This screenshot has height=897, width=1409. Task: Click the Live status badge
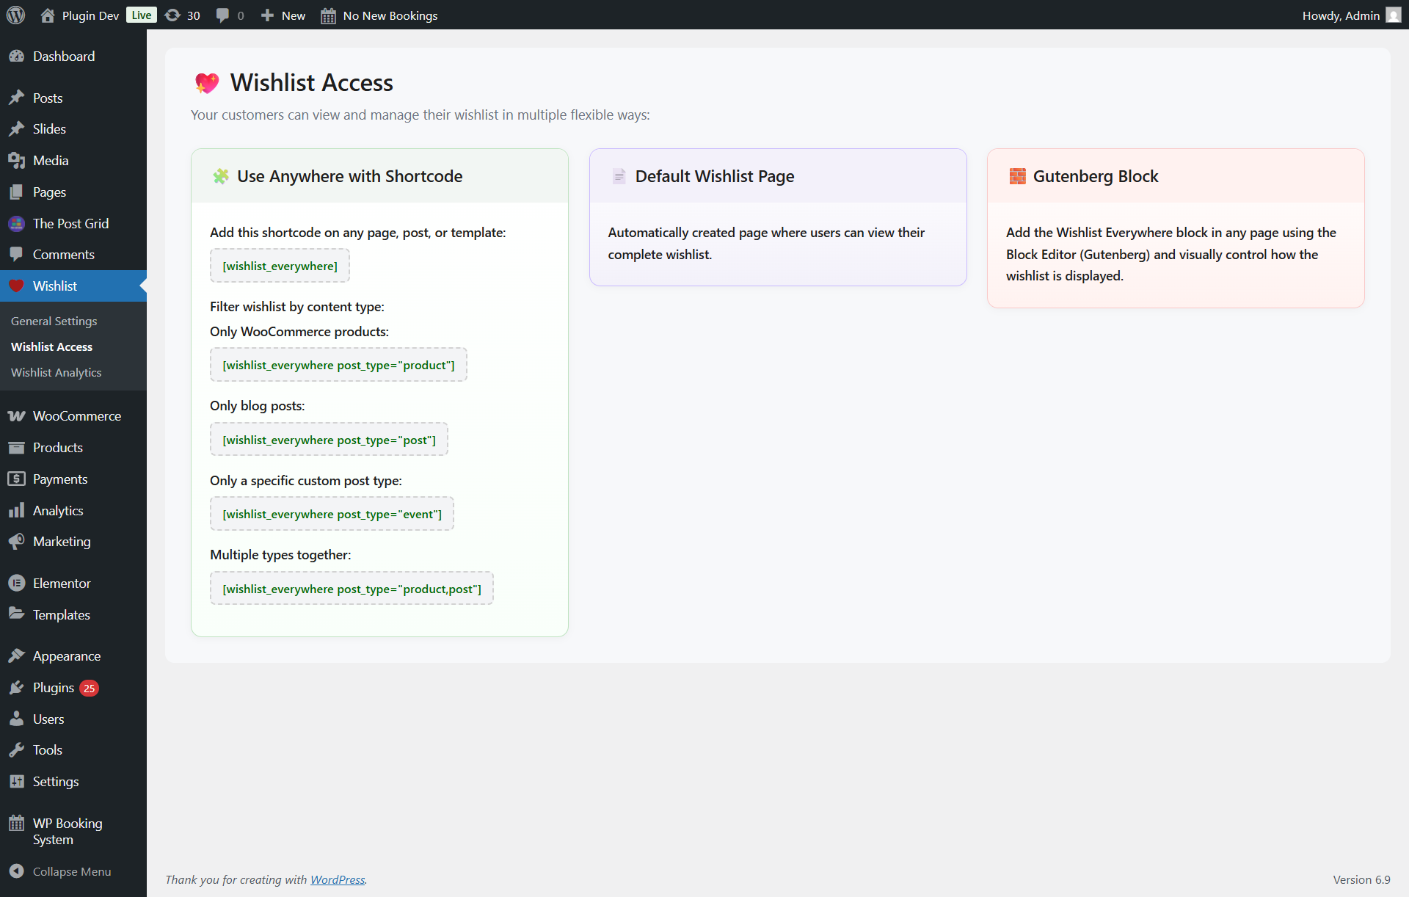[141, 15]
